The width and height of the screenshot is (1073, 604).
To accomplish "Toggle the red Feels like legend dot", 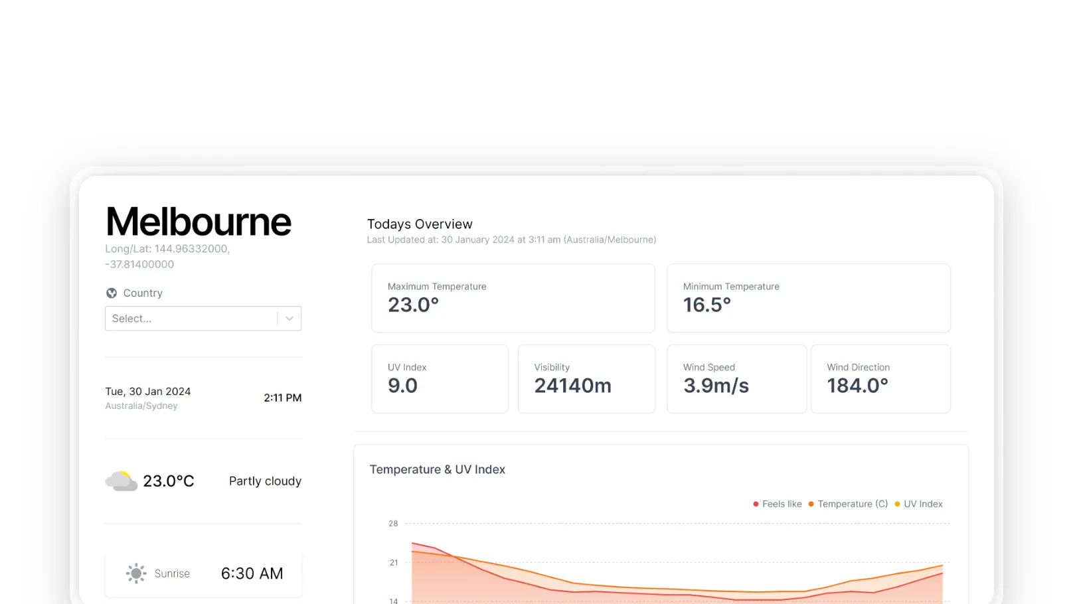I will coord(756,504).
